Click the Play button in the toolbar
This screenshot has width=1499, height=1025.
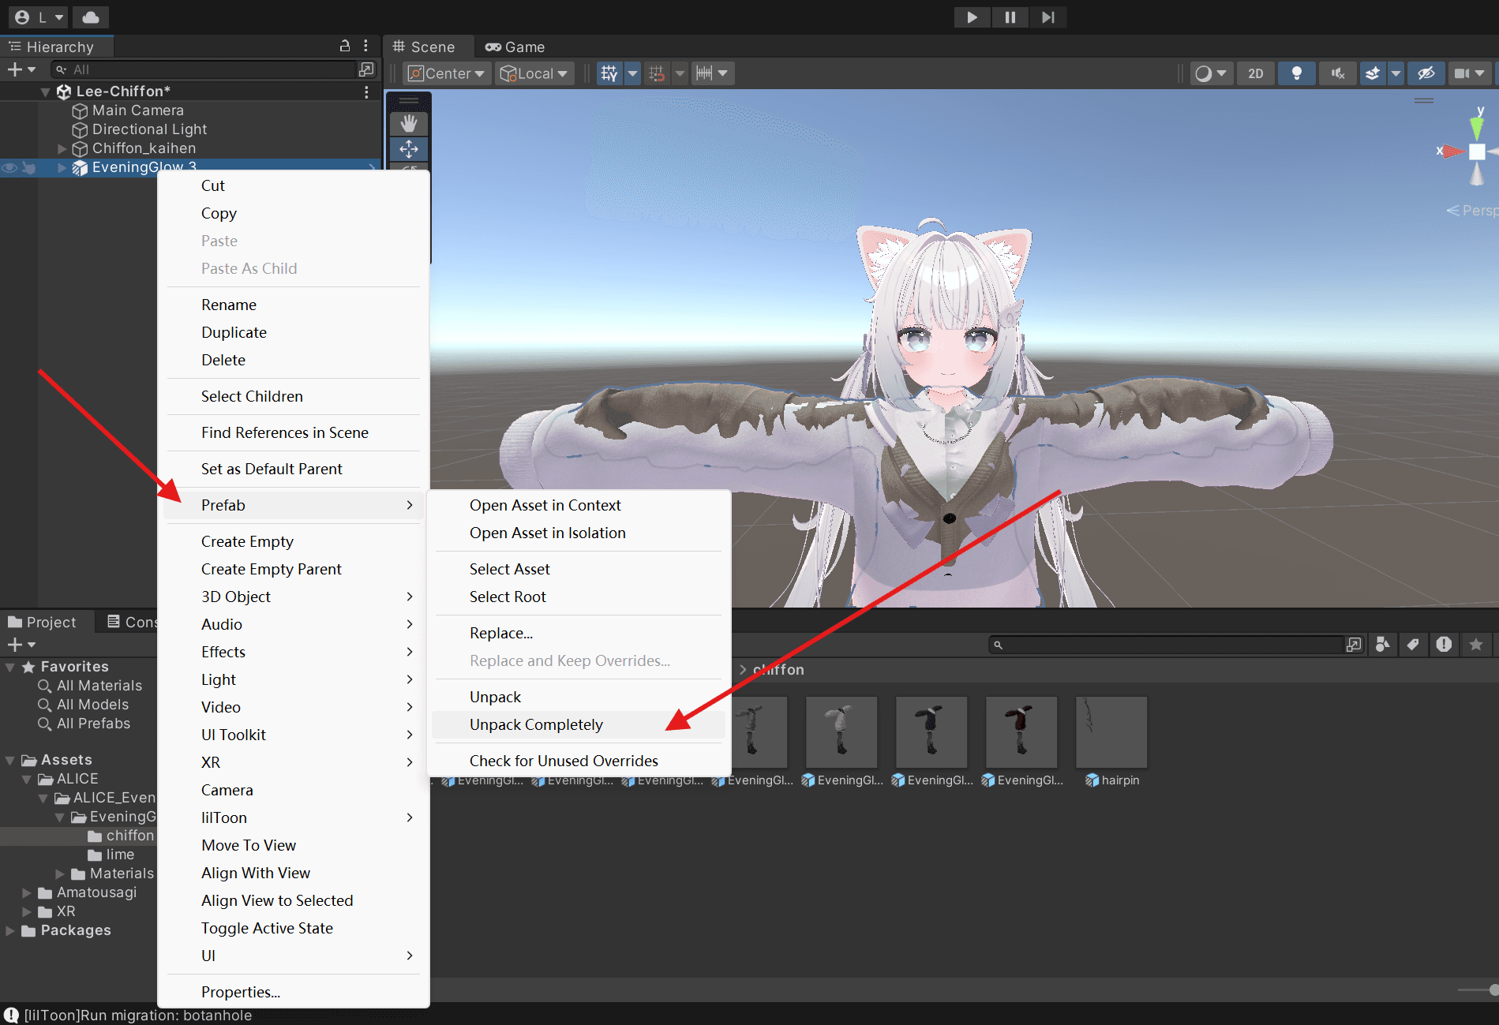[x=972, y=17]
